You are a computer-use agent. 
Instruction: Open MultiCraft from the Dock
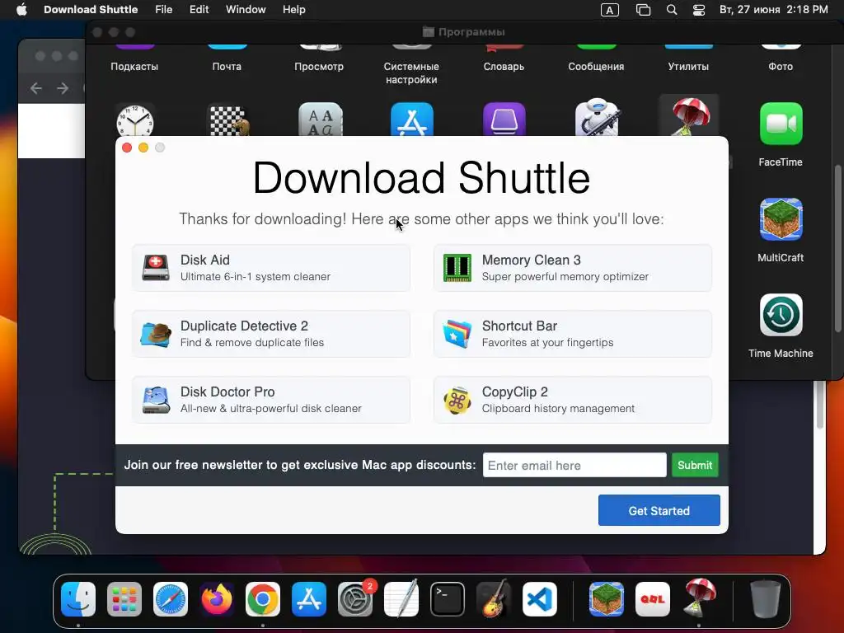[x=606, y=598]
